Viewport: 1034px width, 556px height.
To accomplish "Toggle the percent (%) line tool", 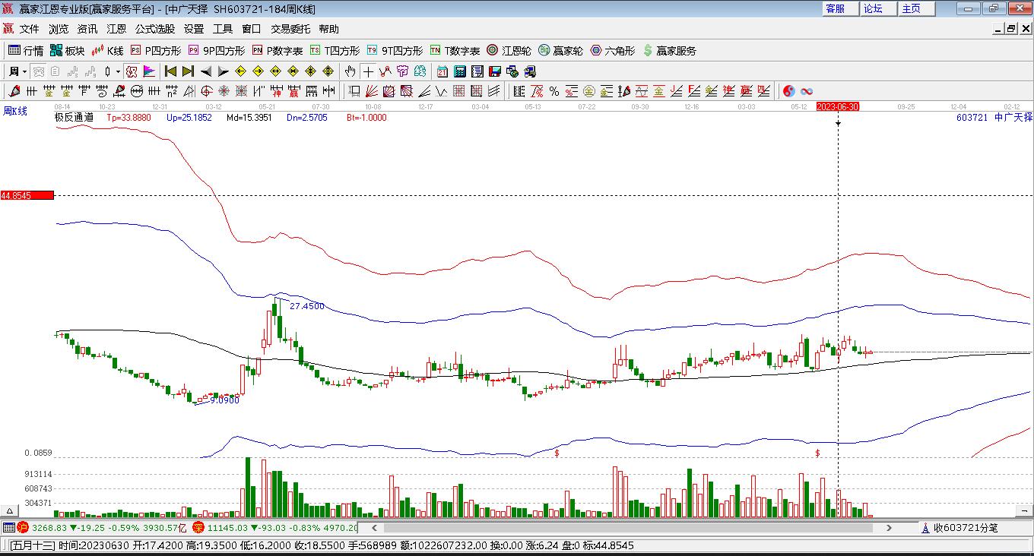I will [x=554, y=91].
